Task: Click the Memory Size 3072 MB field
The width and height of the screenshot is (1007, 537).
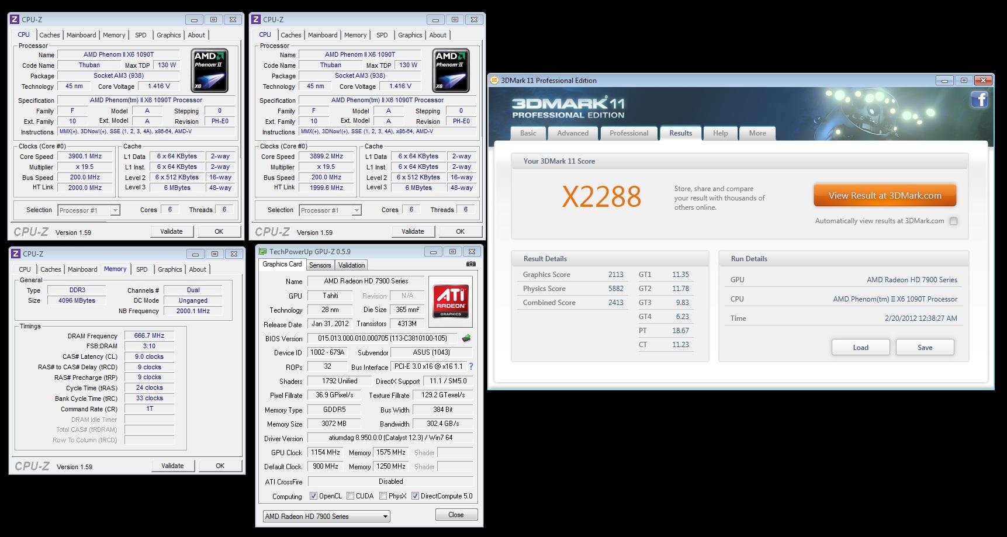Action: 334,424
